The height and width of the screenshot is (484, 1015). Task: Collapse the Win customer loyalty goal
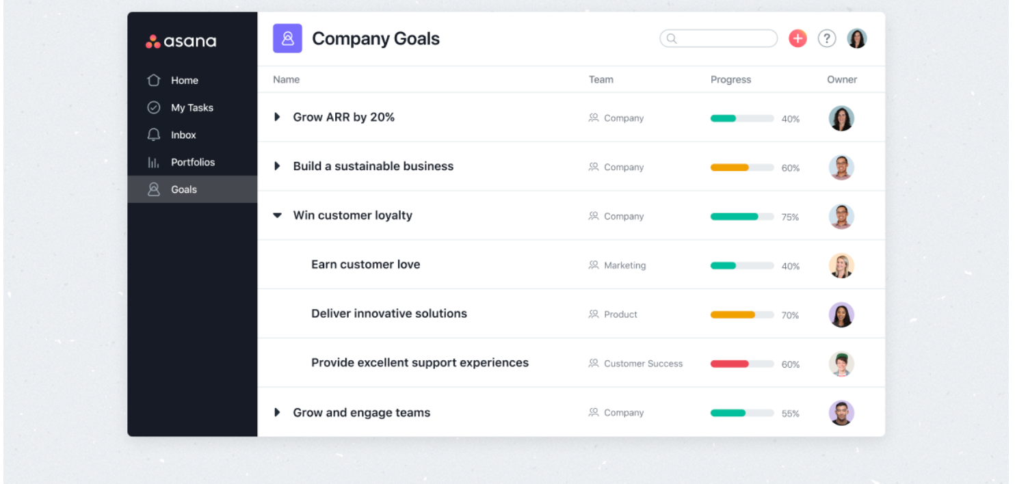pos(277,216)
